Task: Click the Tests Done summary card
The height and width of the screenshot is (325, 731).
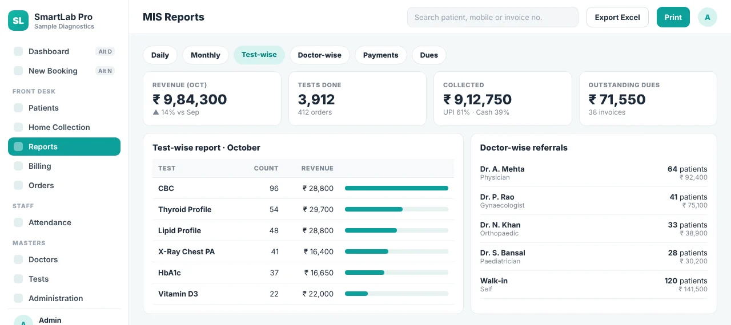Action: coord(358,99)
